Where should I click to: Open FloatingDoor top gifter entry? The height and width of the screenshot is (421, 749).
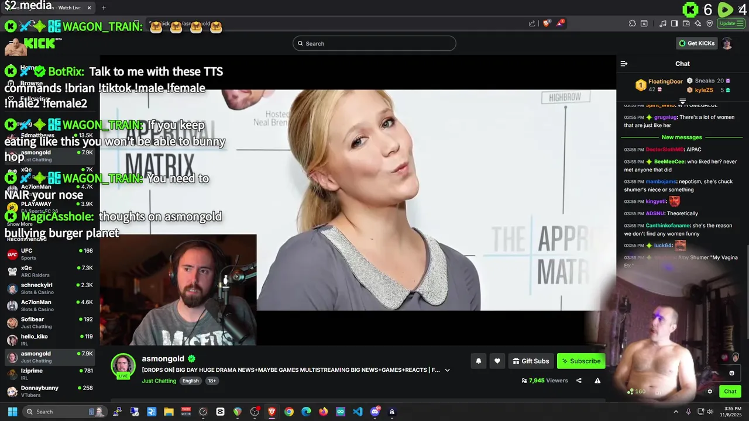point(659,85)
